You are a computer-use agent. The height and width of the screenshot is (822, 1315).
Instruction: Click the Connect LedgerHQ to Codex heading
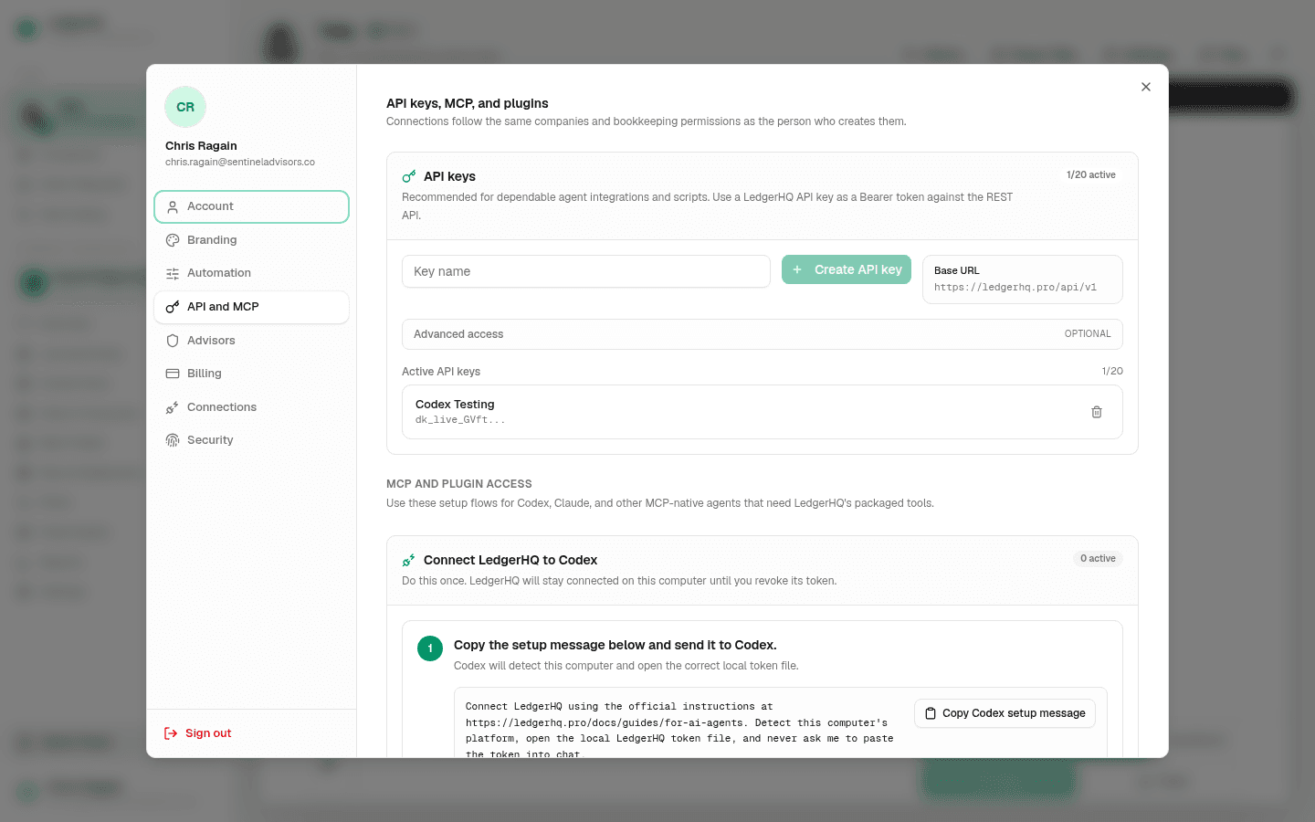(x=510, y=561)
